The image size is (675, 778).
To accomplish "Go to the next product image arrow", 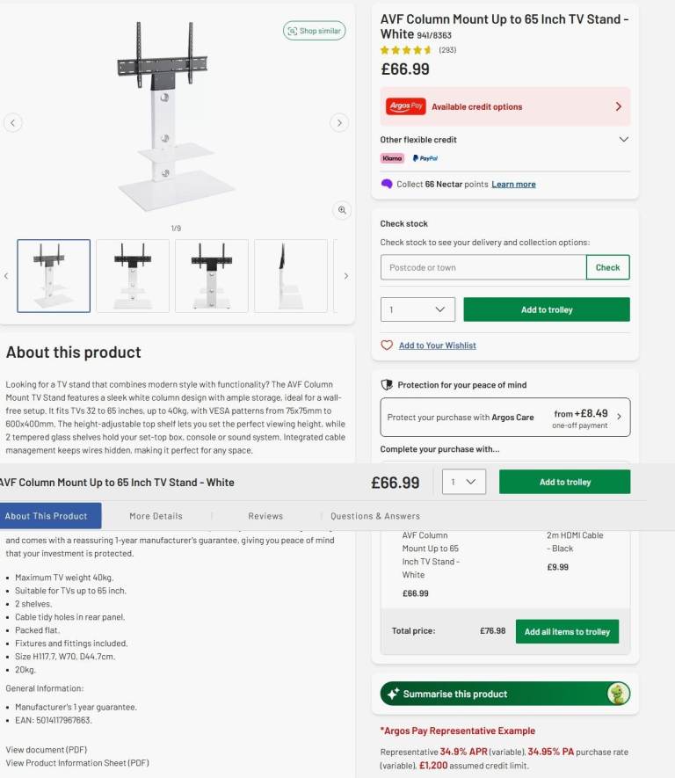I will [x=339, y=122].
